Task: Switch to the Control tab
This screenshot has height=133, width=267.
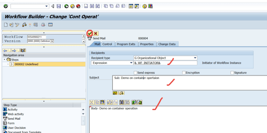Action: [107, 44]
